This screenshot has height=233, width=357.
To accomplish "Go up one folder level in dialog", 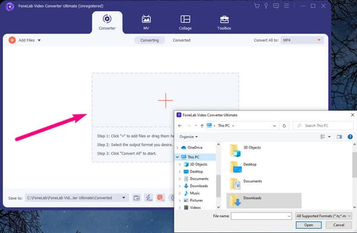I will coord(202,125).
